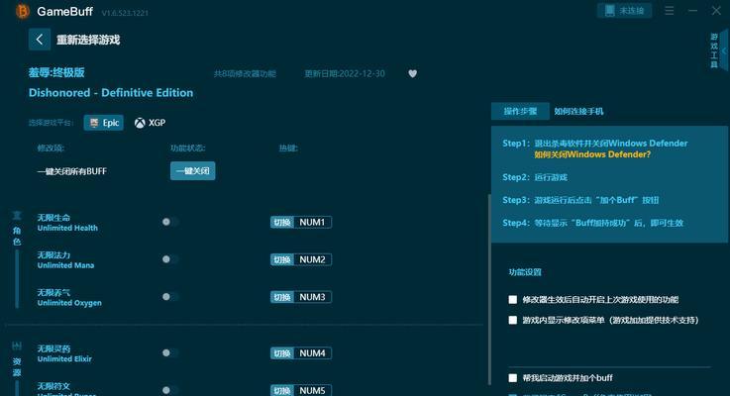Click 切换 button for NUM5 hotkey
Image resolution: width=730 pixels, height=396 pixels.
pyautogui.click(x=282, y=390)
